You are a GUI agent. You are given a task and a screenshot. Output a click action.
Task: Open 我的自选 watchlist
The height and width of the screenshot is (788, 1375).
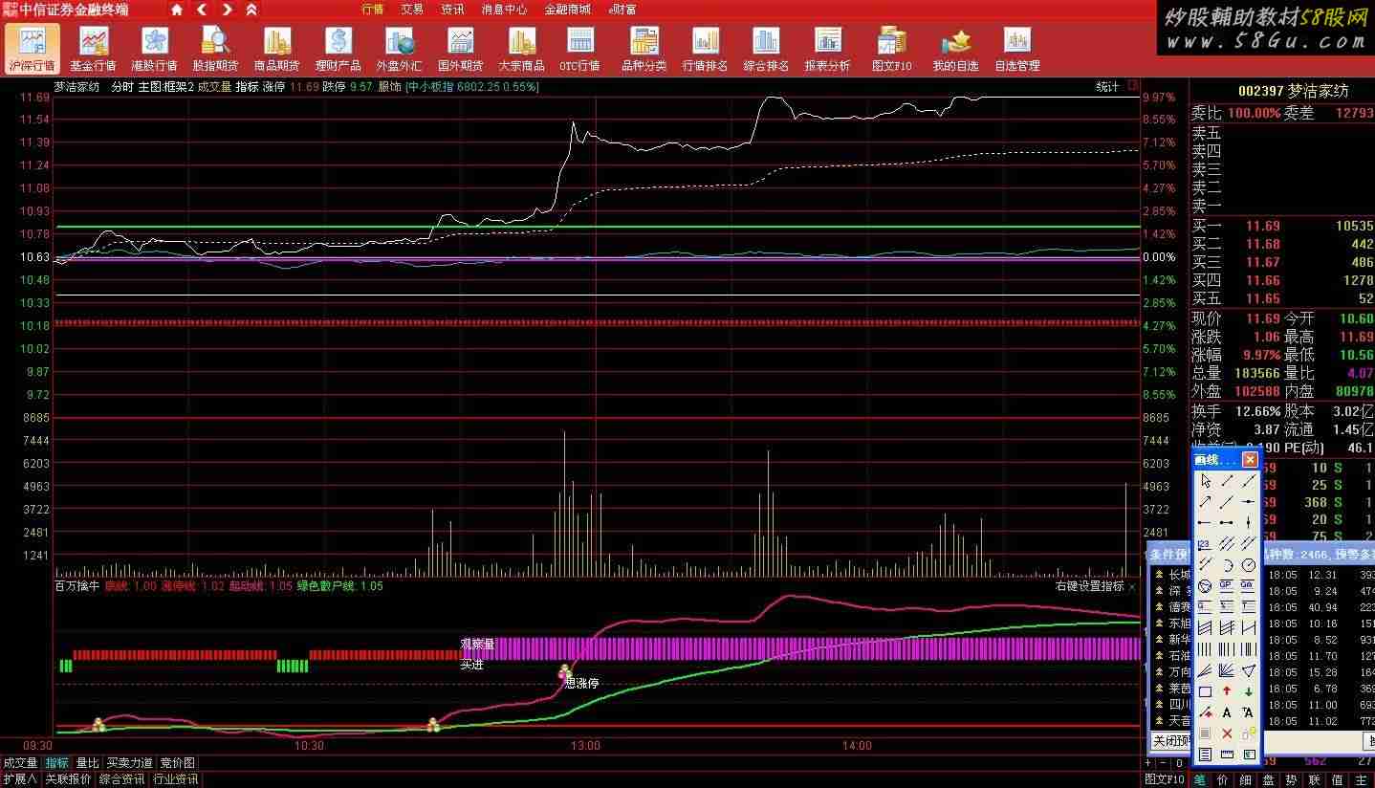[955, 49]
